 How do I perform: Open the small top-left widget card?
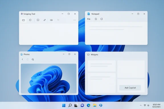pos(102,66)
